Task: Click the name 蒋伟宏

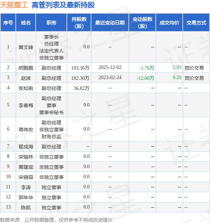Action: coord(26,130)
